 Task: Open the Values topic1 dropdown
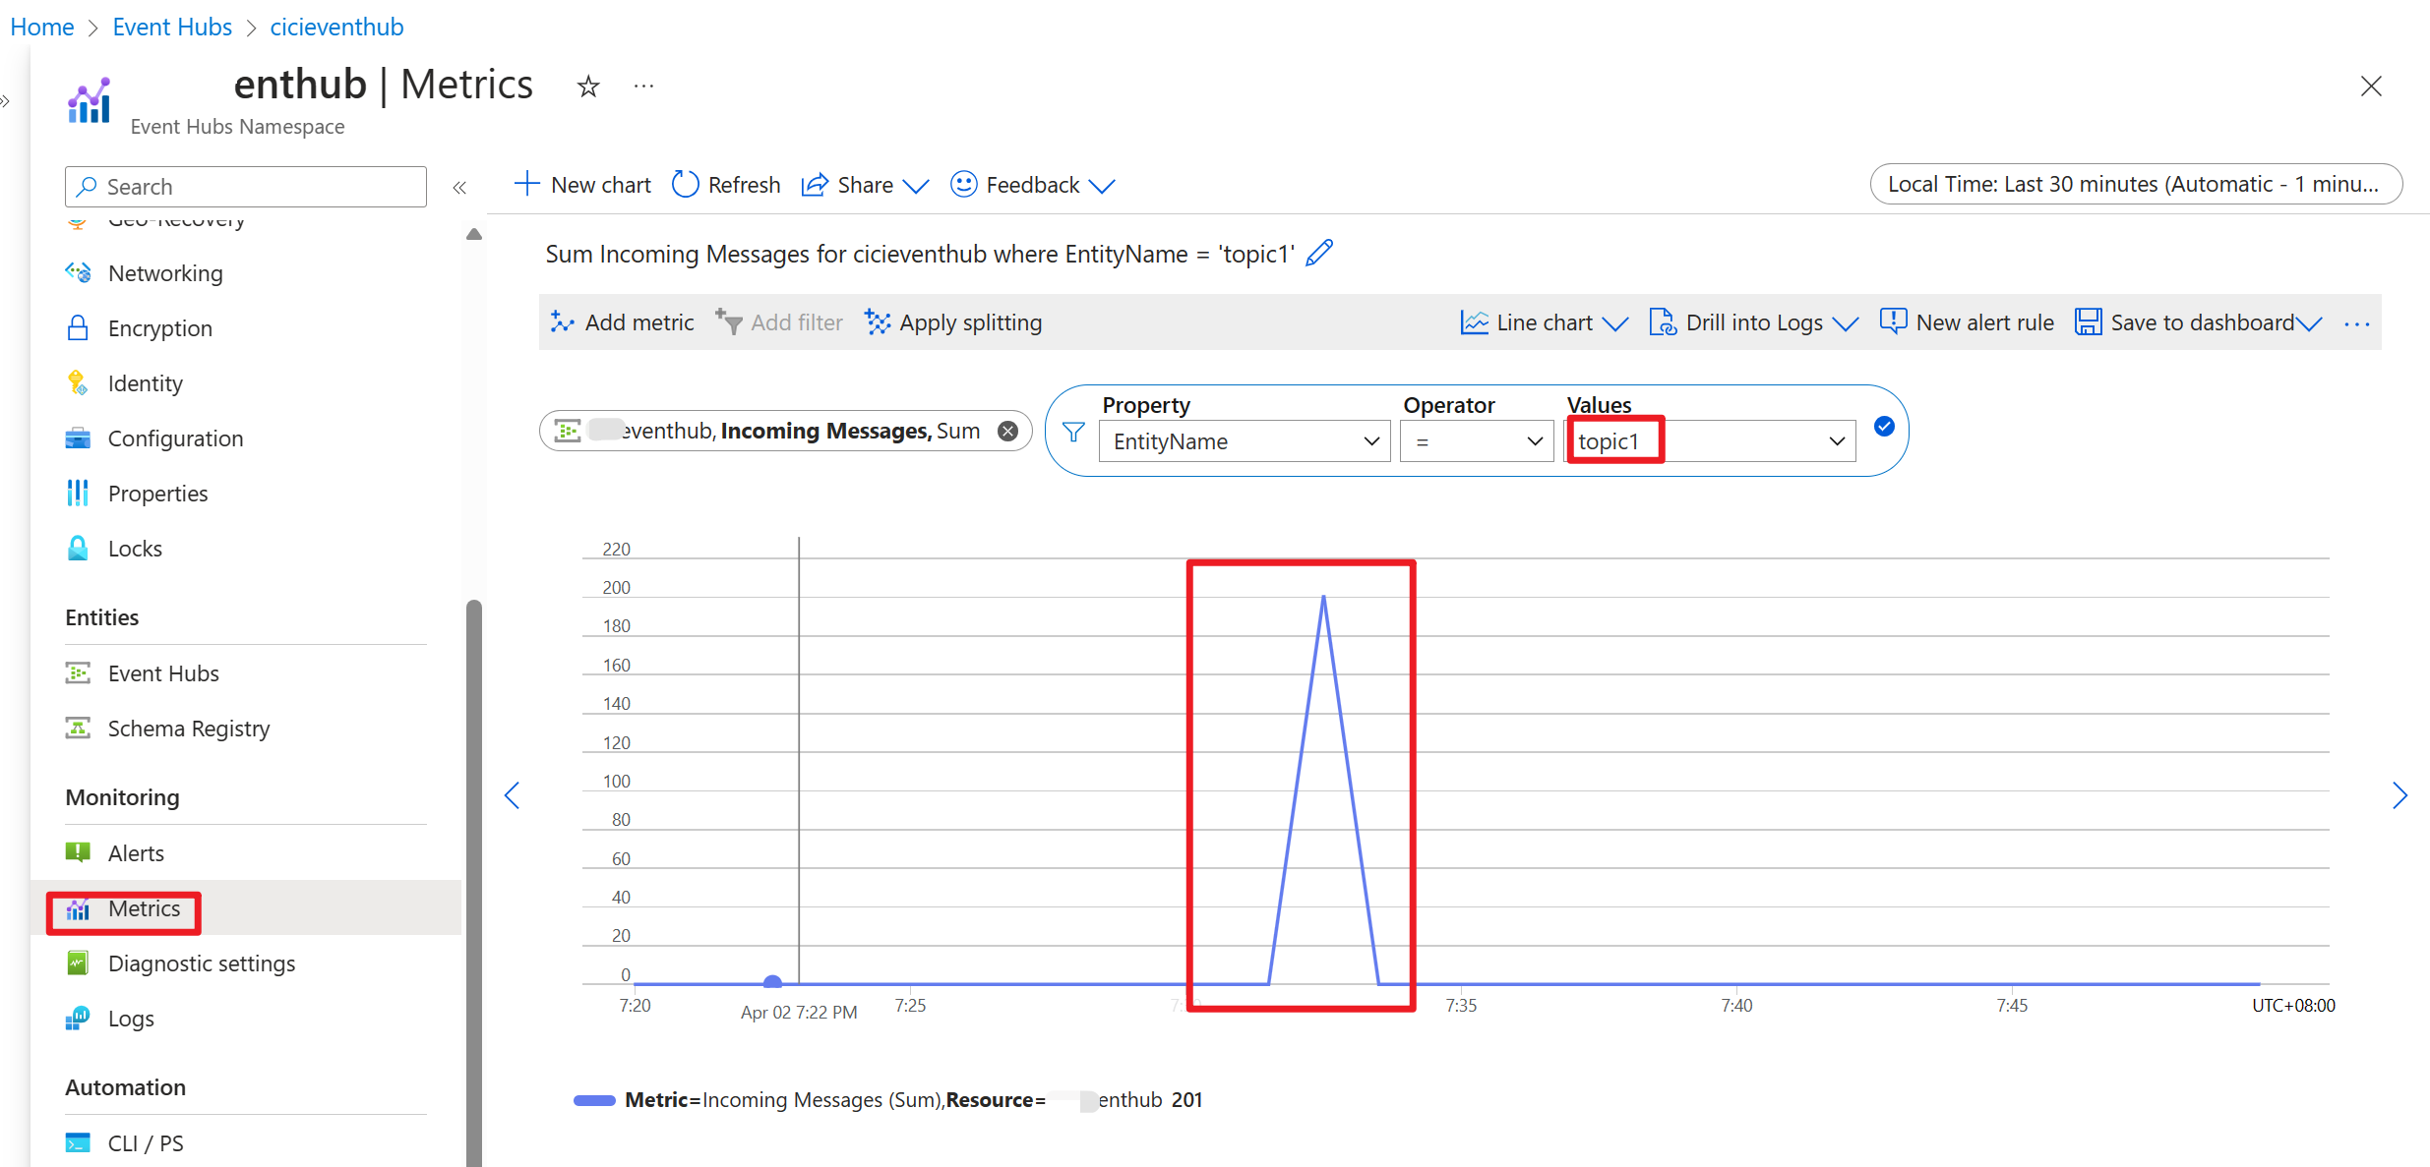(1711, 441)
